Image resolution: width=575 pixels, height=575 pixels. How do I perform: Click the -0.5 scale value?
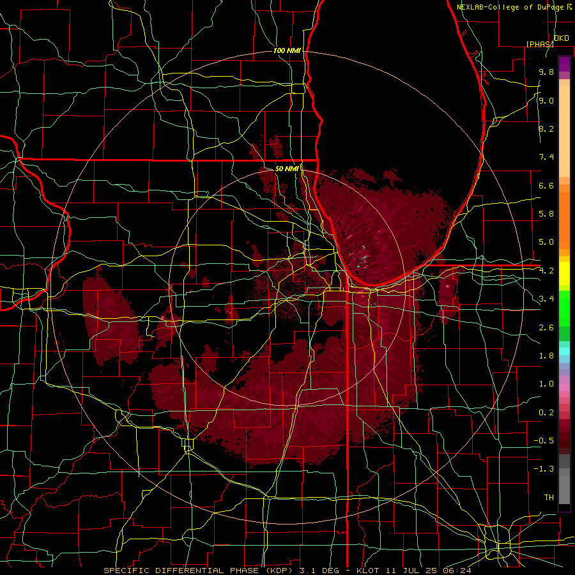[544, 440]
